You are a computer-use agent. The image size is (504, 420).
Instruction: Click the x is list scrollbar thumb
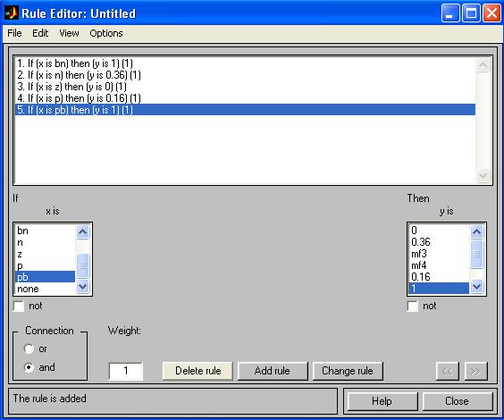coord(82,265)
